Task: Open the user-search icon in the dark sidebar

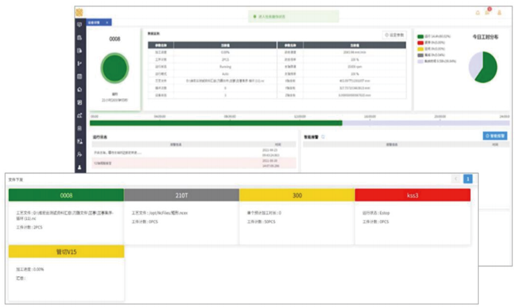Action: (x=80, y=154)
